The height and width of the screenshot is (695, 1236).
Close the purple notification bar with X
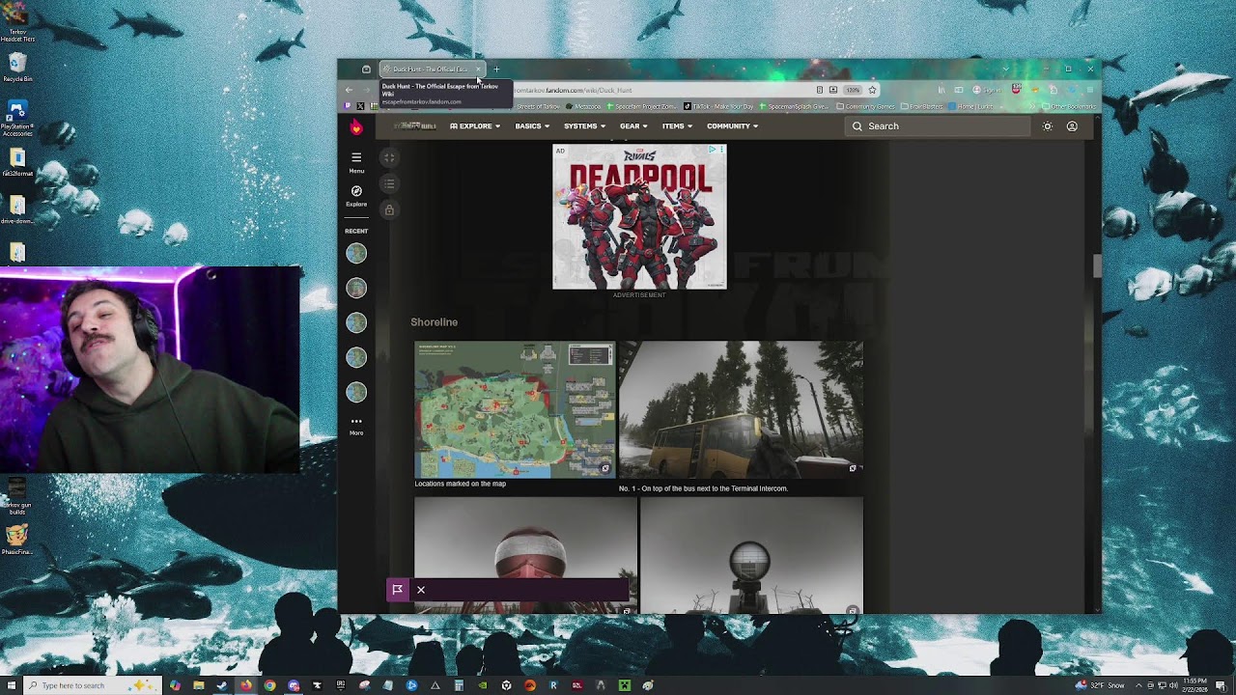pos(421,590)
